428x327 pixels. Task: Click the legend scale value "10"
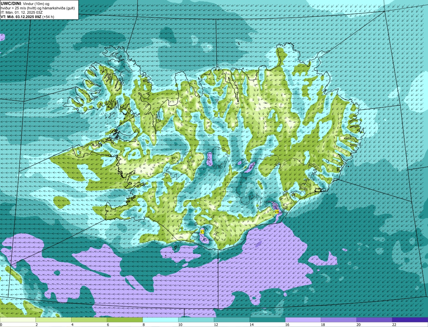[180, 325]
